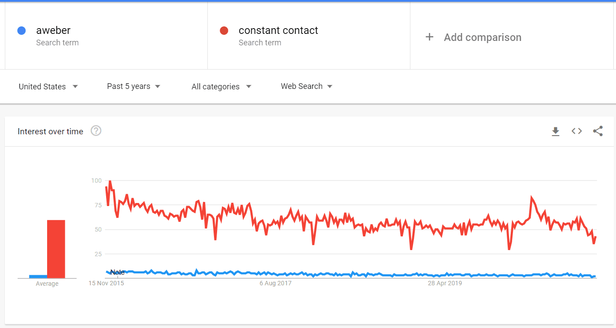Open the embed code icon
Viewport: 616px width, 328px height.
[x=577, y=131]
